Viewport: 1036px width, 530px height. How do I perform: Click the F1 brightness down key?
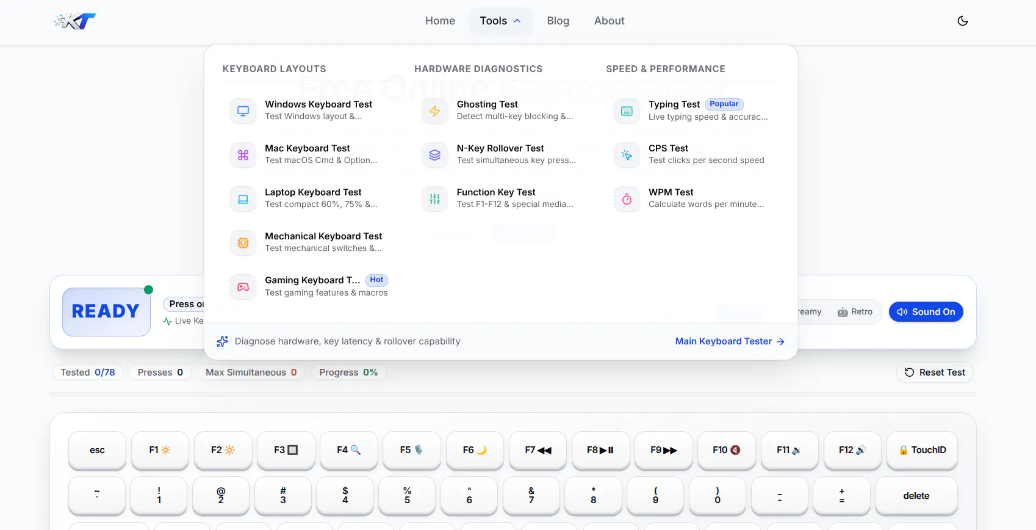tap(160, 451)
